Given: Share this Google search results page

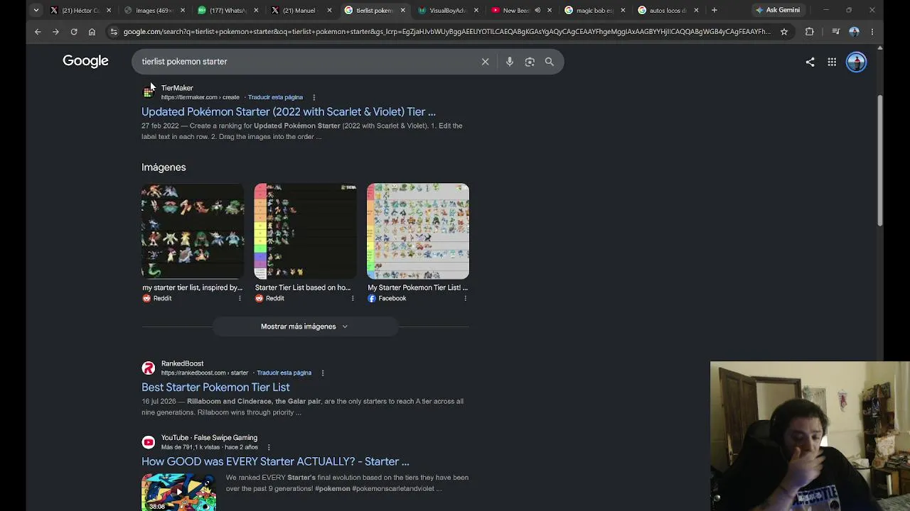Looking at the screenshot, I should (810, 62).
